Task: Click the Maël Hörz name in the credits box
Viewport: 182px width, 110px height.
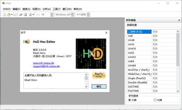Action: tap(31, 80)
